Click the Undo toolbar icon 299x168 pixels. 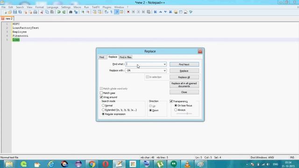point(59,12)
